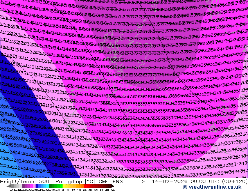Click the "(00+120)" forecast hour label

pyautogui.click(x=235, y=182)
